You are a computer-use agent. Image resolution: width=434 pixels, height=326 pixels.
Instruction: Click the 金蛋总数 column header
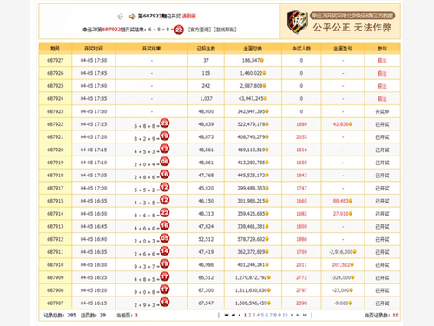click(x=253, y=49)
